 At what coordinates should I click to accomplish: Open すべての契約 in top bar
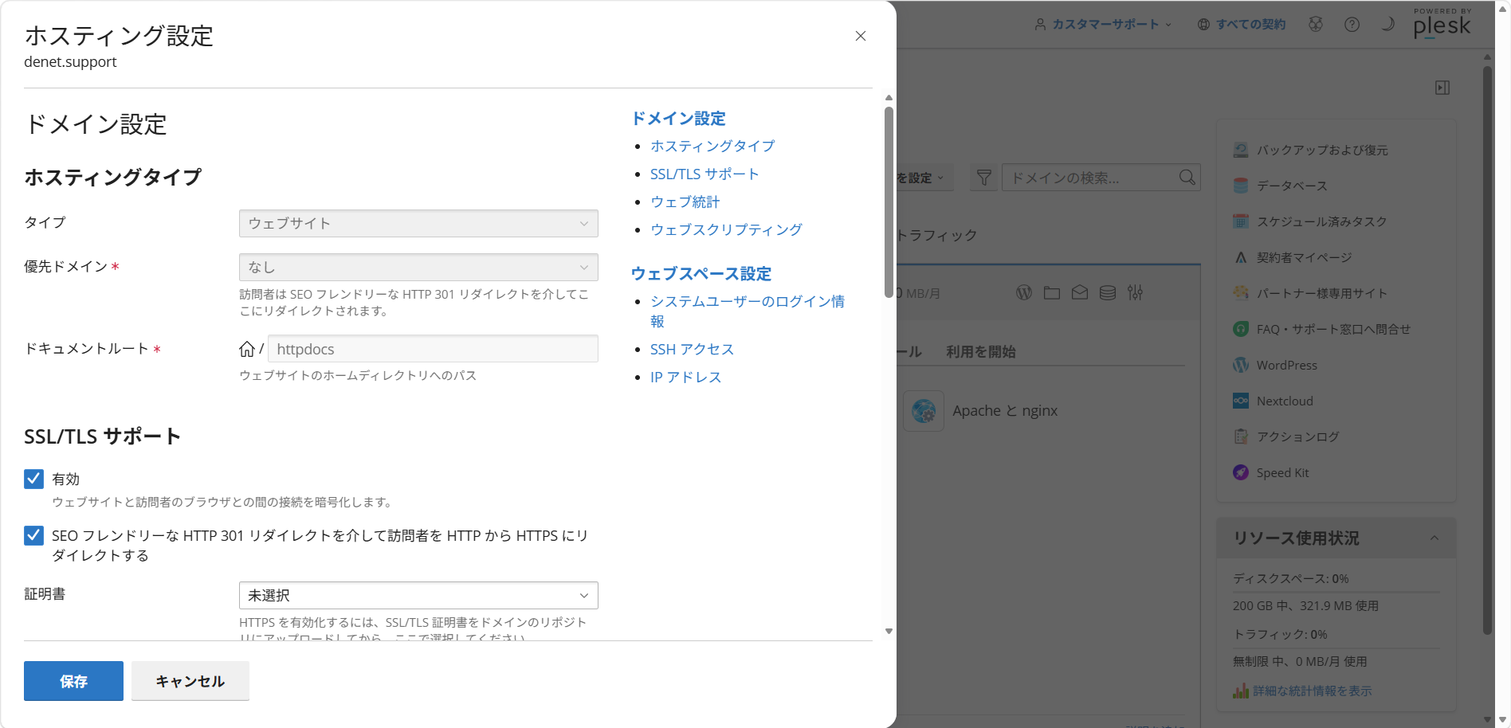point(1242,24)
